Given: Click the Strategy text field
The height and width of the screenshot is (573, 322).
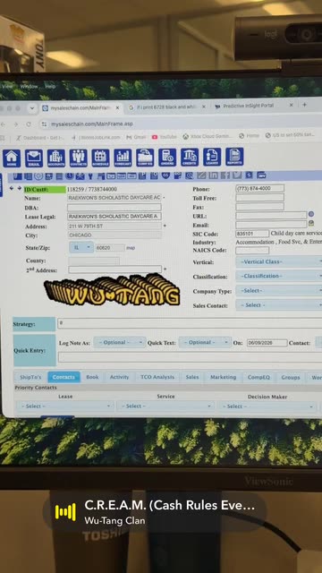Looking at the screenshot, I should pos(190,323).
